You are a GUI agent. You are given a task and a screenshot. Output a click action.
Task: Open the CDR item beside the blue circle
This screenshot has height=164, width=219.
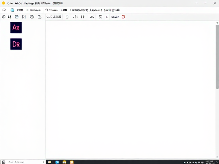pyautogui.click(x=20, y=10)
